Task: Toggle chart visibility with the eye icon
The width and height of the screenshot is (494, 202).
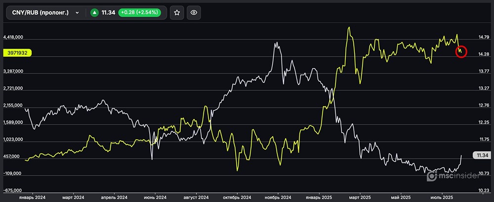Action: (194, 13)
